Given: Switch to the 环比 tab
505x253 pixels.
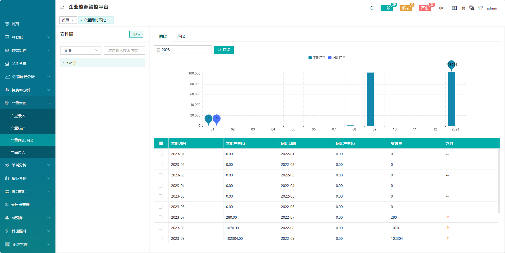Looking at the screenshot, I should 181,36.
